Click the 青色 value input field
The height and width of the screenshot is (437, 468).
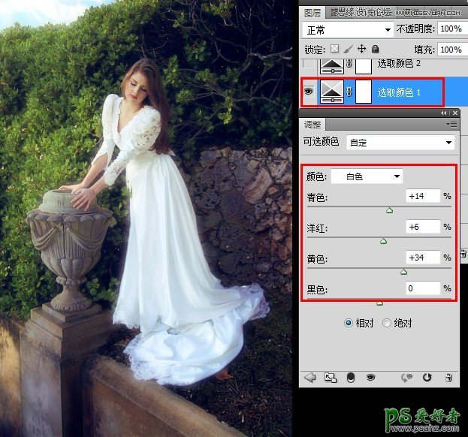(422, 196)
